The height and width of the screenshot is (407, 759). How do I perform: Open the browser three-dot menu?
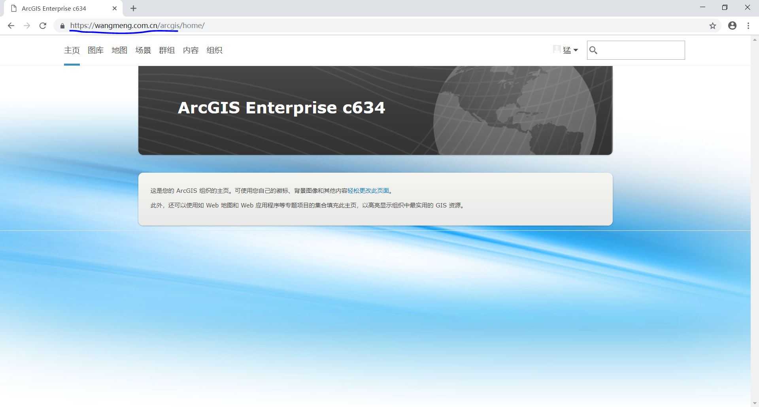[748, 26]
